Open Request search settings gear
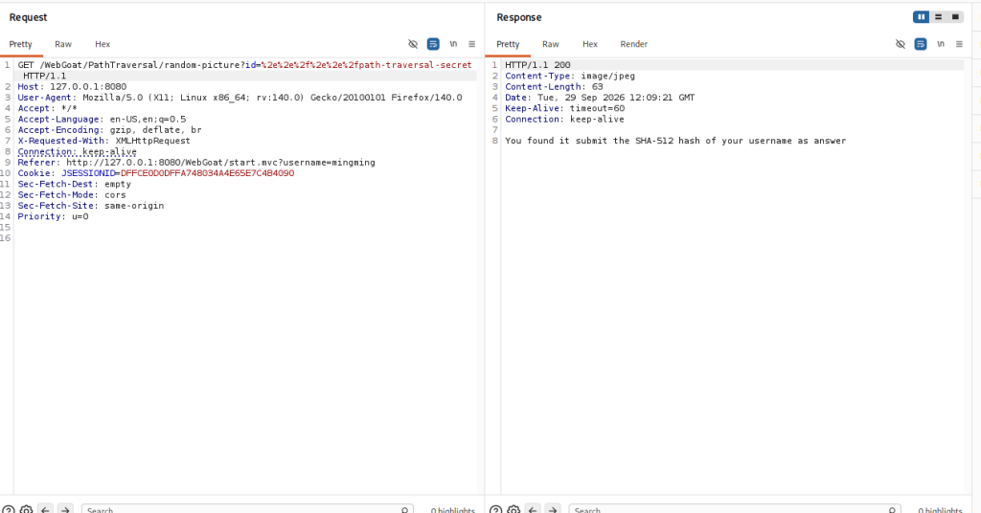This screenshot has height=513, width=981. click(26, 510)
